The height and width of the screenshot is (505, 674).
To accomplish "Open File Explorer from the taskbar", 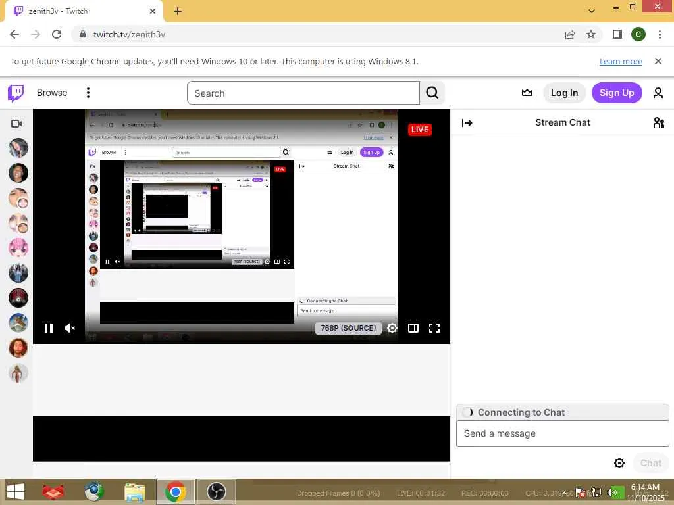I will tap(134, 492).
